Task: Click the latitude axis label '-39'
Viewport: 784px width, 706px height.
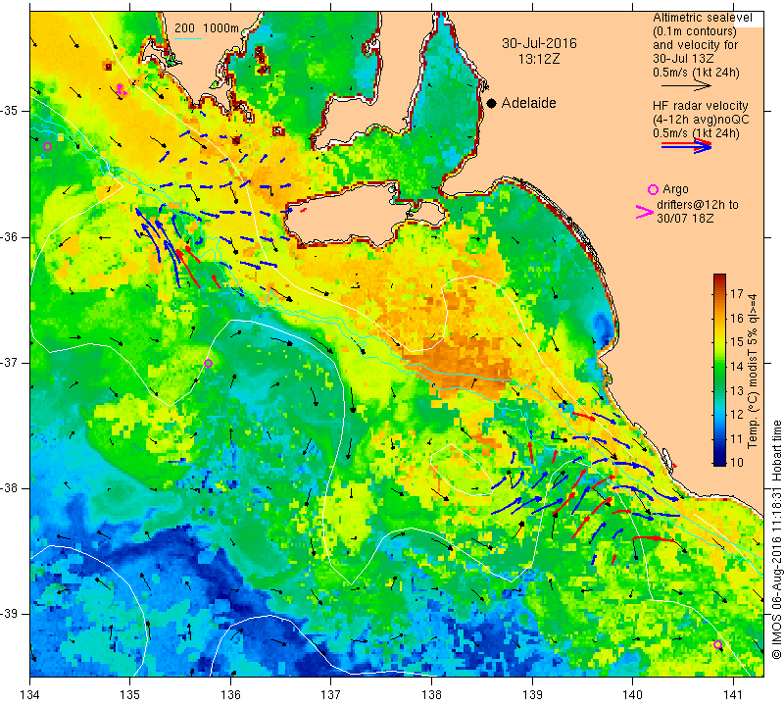Action: 10,614
